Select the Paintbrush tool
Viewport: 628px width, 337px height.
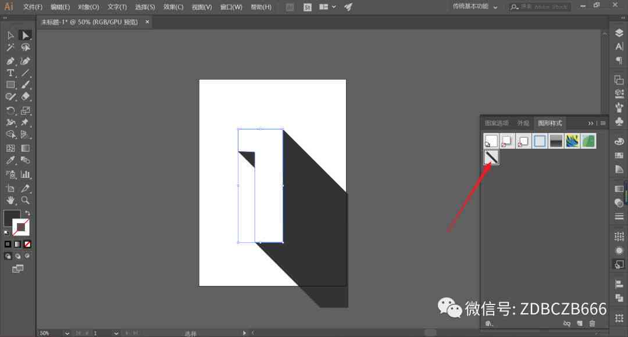click(25, 84)
